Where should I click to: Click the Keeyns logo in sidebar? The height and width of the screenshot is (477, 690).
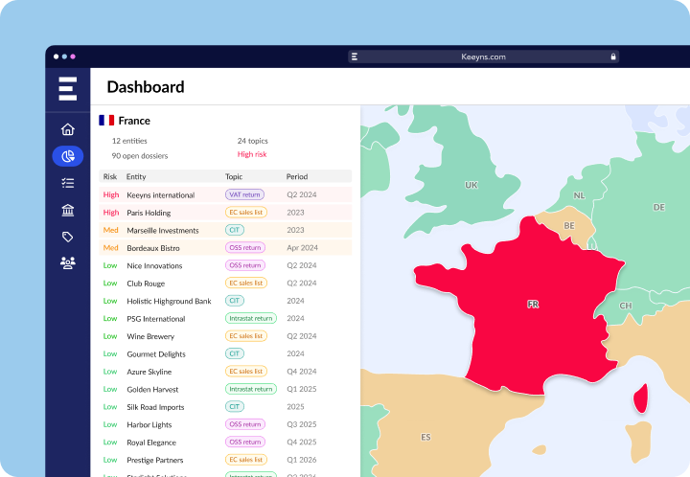[67, 87]
